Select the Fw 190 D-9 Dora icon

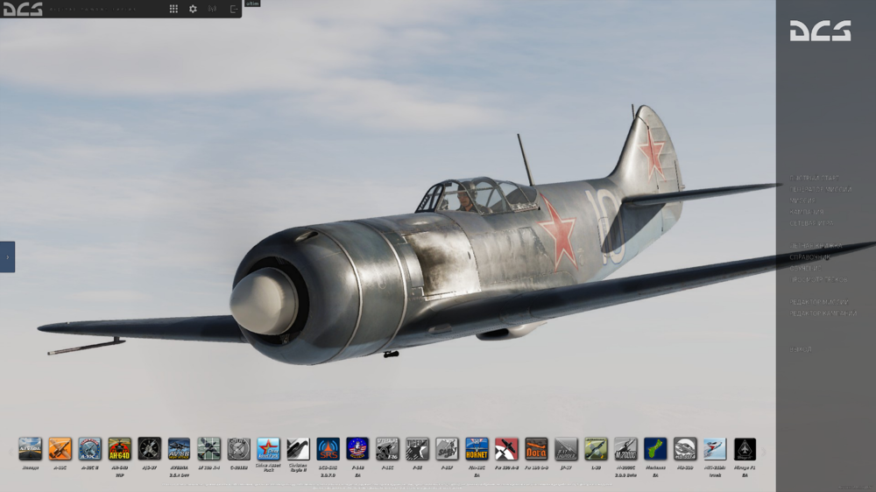536,449
